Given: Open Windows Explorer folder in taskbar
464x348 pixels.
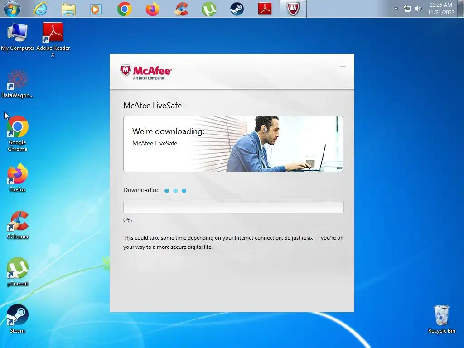Looking at the screenshot, I should click(68, 9).
